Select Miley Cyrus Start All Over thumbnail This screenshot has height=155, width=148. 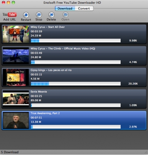16,34
